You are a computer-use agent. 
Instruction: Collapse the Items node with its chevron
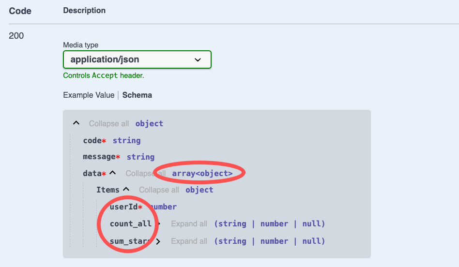126,190
